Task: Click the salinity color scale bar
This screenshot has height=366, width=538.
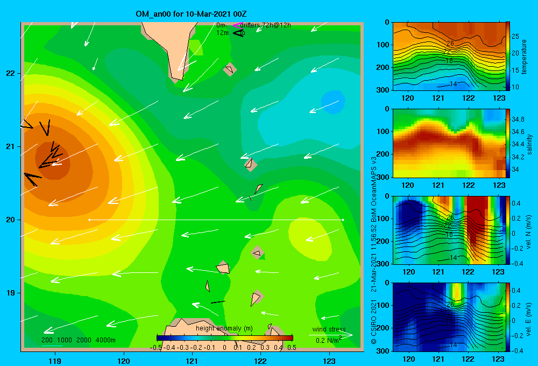Action: coord(507,143)
